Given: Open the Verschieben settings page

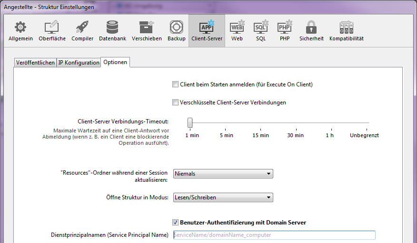Looking at the screenshot, I should pos(147,31).
